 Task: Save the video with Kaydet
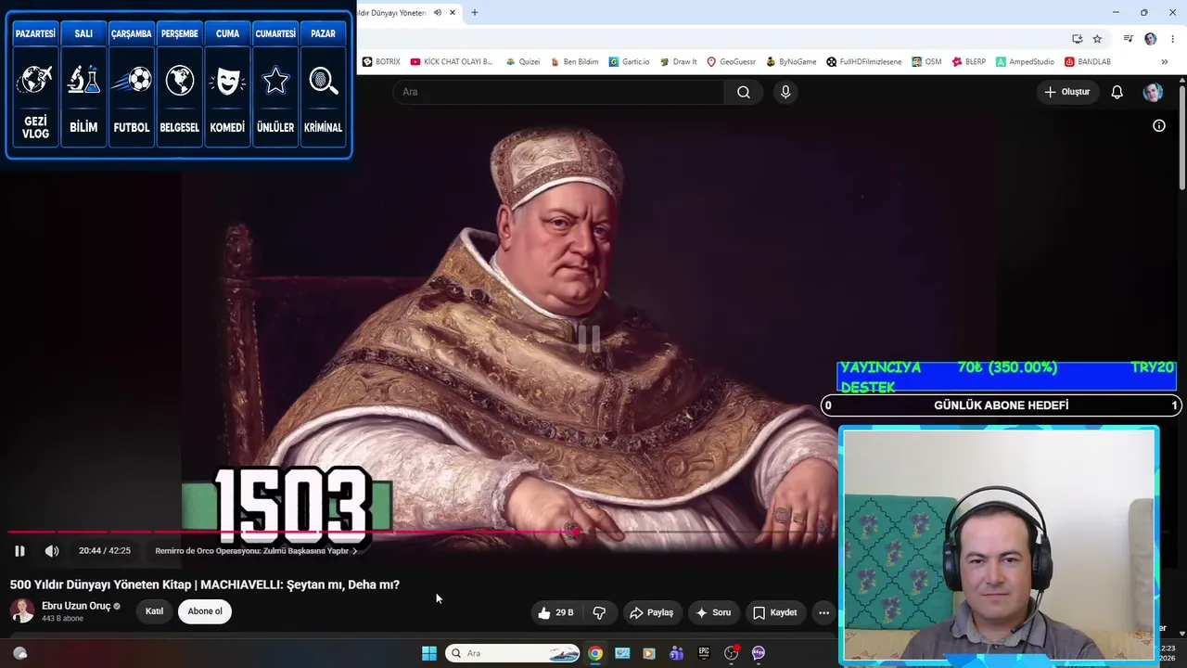[774, 612]
